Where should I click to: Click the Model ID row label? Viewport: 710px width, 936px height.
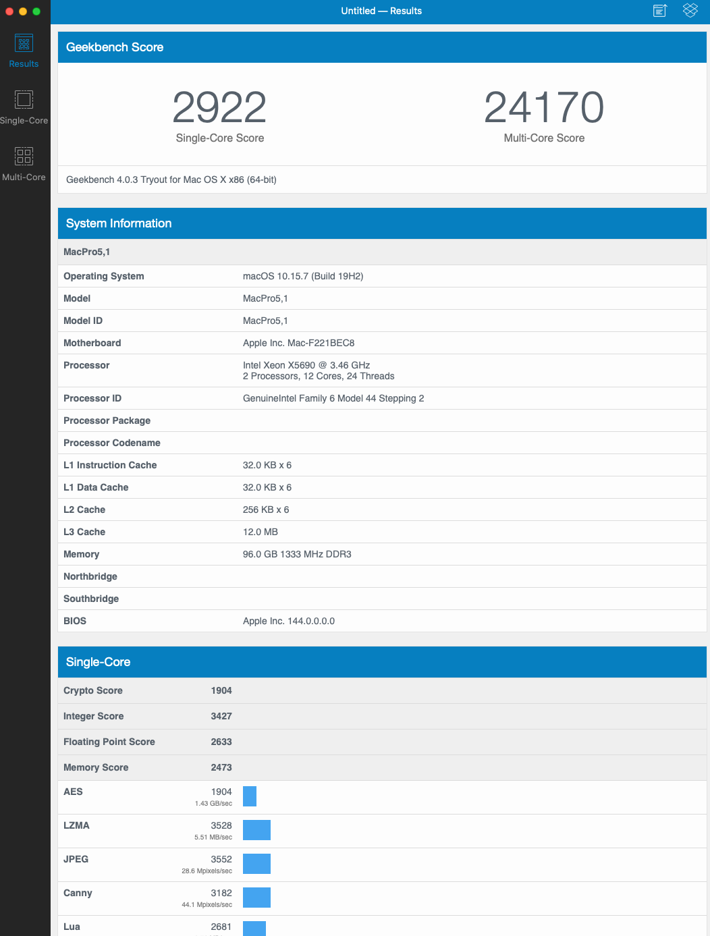(83, 321)
